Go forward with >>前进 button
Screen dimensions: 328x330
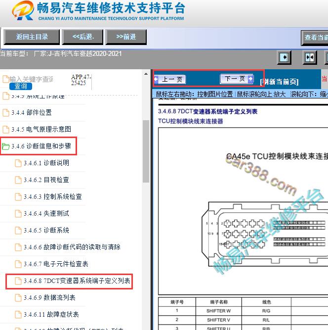click(x=126, y=37)
